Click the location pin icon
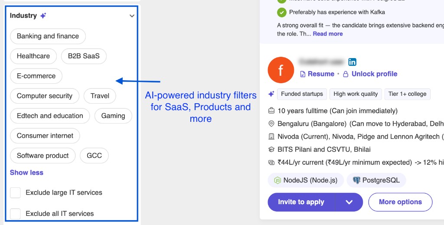Viewport: 444px width, 225px height. point(271,124)
